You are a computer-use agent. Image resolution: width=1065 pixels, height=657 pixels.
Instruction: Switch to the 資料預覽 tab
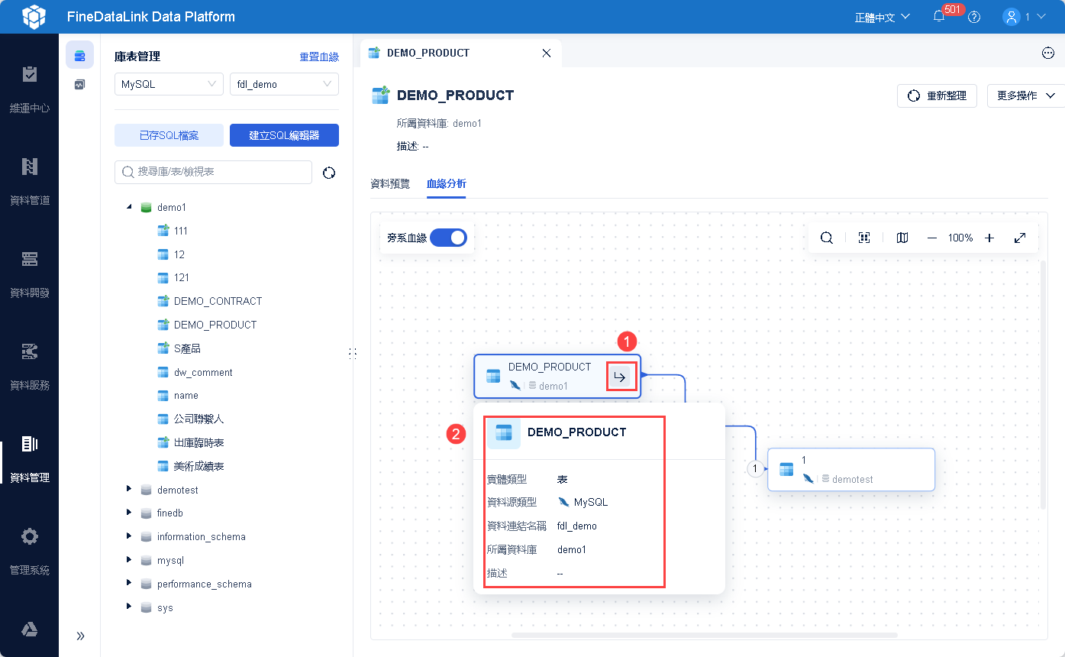390,183
